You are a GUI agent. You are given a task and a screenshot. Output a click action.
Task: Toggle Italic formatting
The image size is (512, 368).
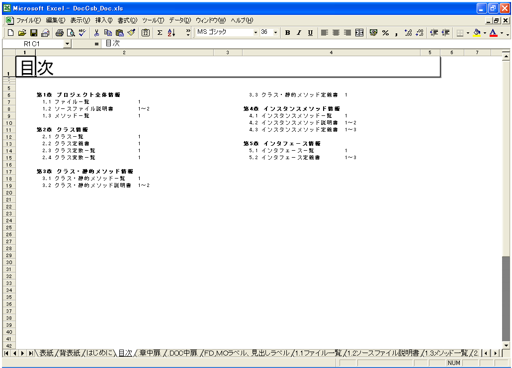(299, 33)
